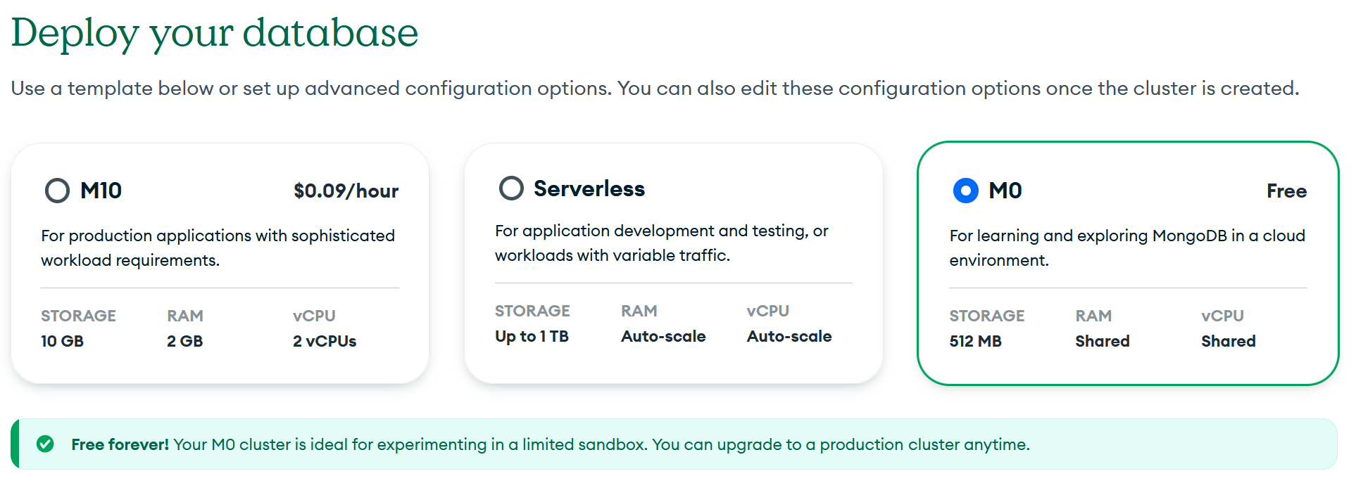The image size is (1356, 488).
Task: Click the M0 plan title
Action: coord(1005,191)
